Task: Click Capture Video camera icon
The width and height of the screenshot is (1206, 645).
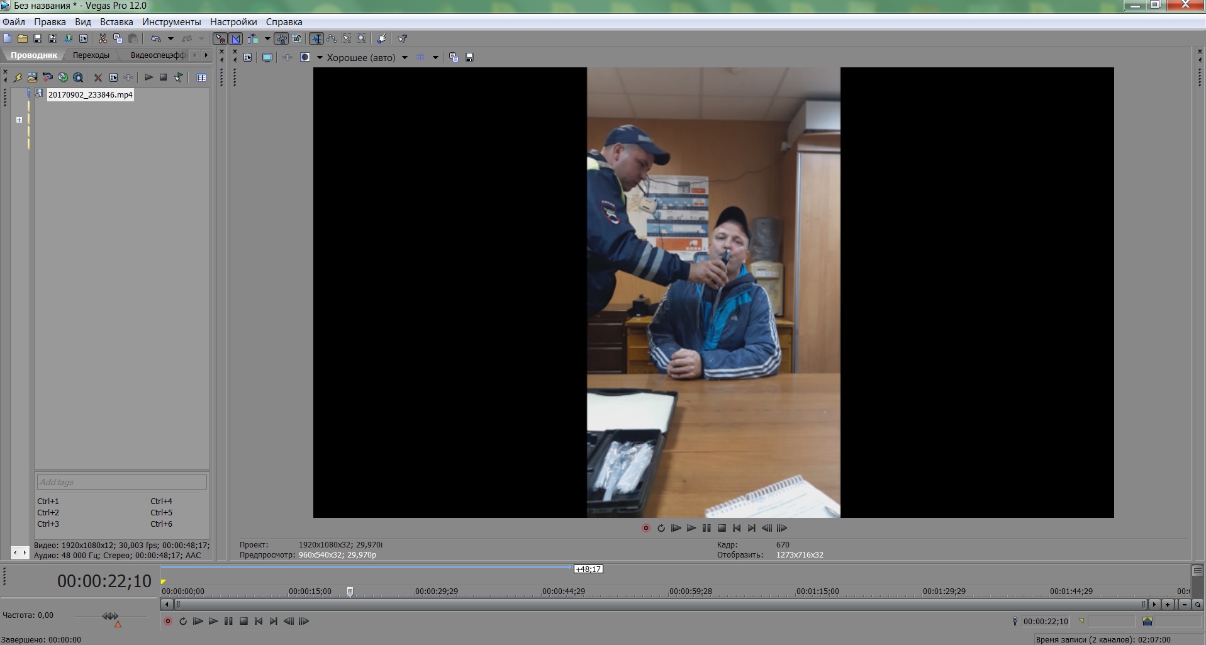Action: click(48, 77)
